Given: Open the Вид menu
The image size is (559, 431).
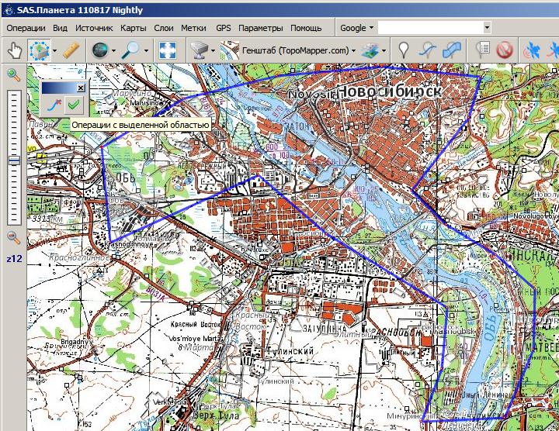Looking at the screenshot, I should (60, 28).
